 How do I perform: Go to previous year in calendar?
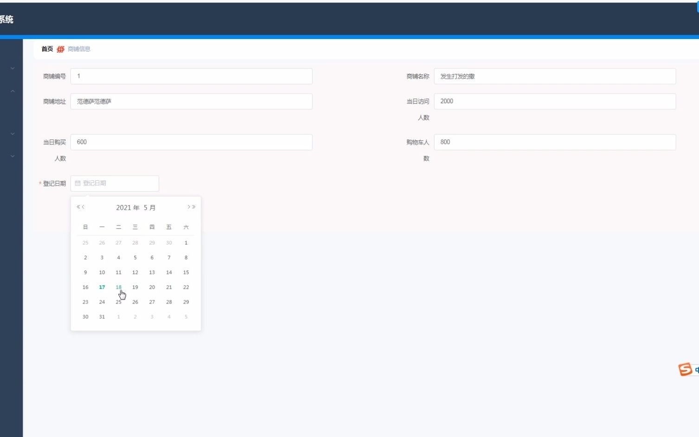tap(78, 207)
